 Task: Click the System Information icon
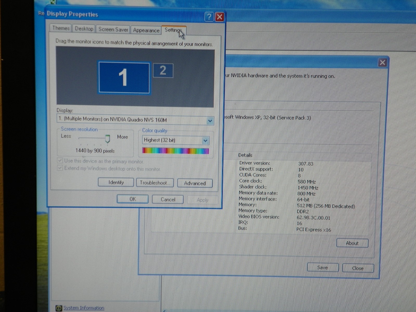[x=59, y=308]
